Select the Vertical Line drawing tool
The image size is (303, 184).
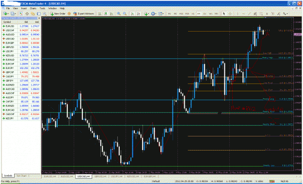tap(238, 14)
